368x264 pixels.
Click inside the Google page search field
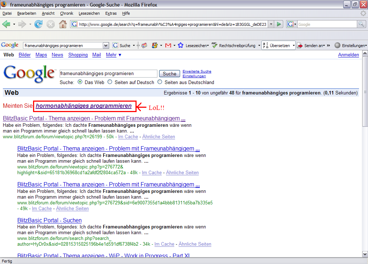(x=108, y=74)
